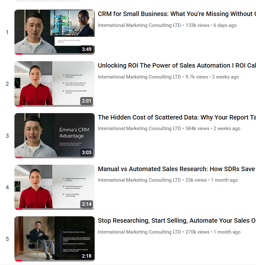Click the 3:49 duration badge
256x265 pixels.
87,49
